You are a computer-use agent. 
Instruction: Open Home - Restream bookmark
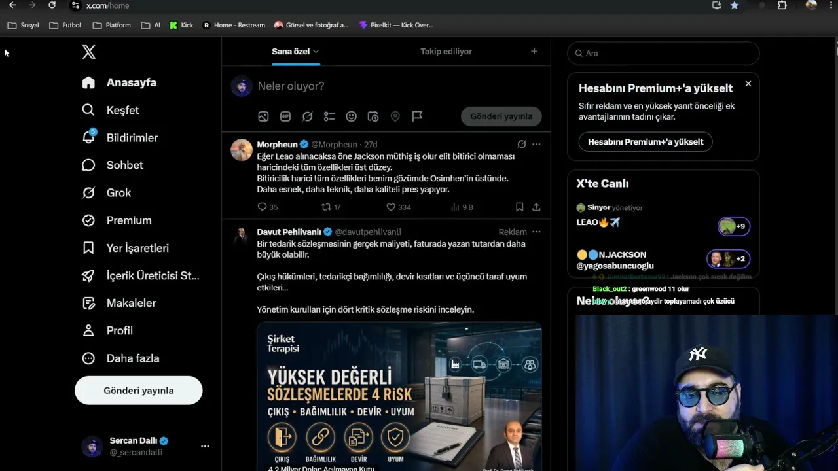coord(234,25)
